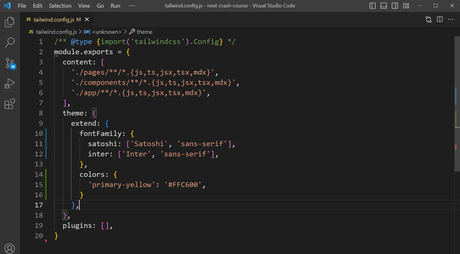
Task: Open the Edit menu
Action: pos(38,6)
